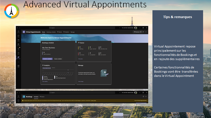This screenshot has width=211, height=118.
Task: Open Learn more link in Bookings banner
Action: tap(93, 101)
